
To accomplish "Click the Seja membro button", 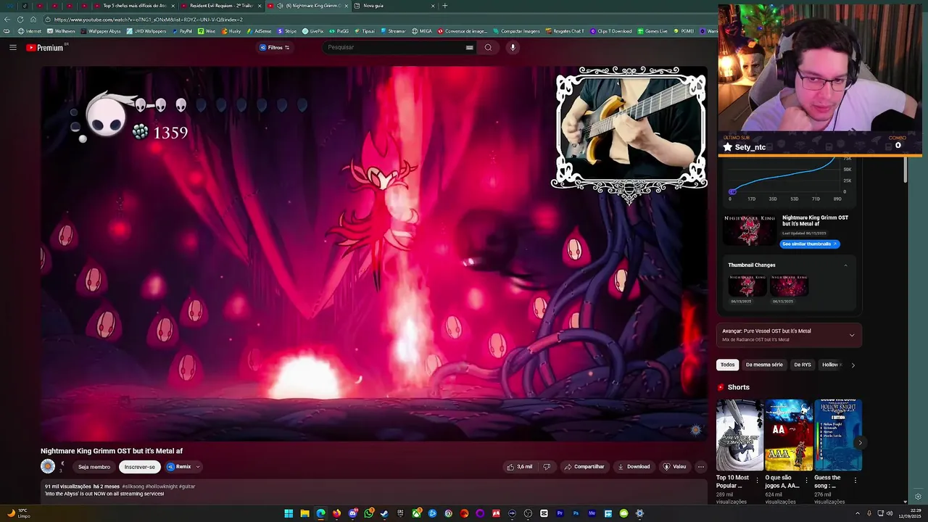I will point(94,467).
